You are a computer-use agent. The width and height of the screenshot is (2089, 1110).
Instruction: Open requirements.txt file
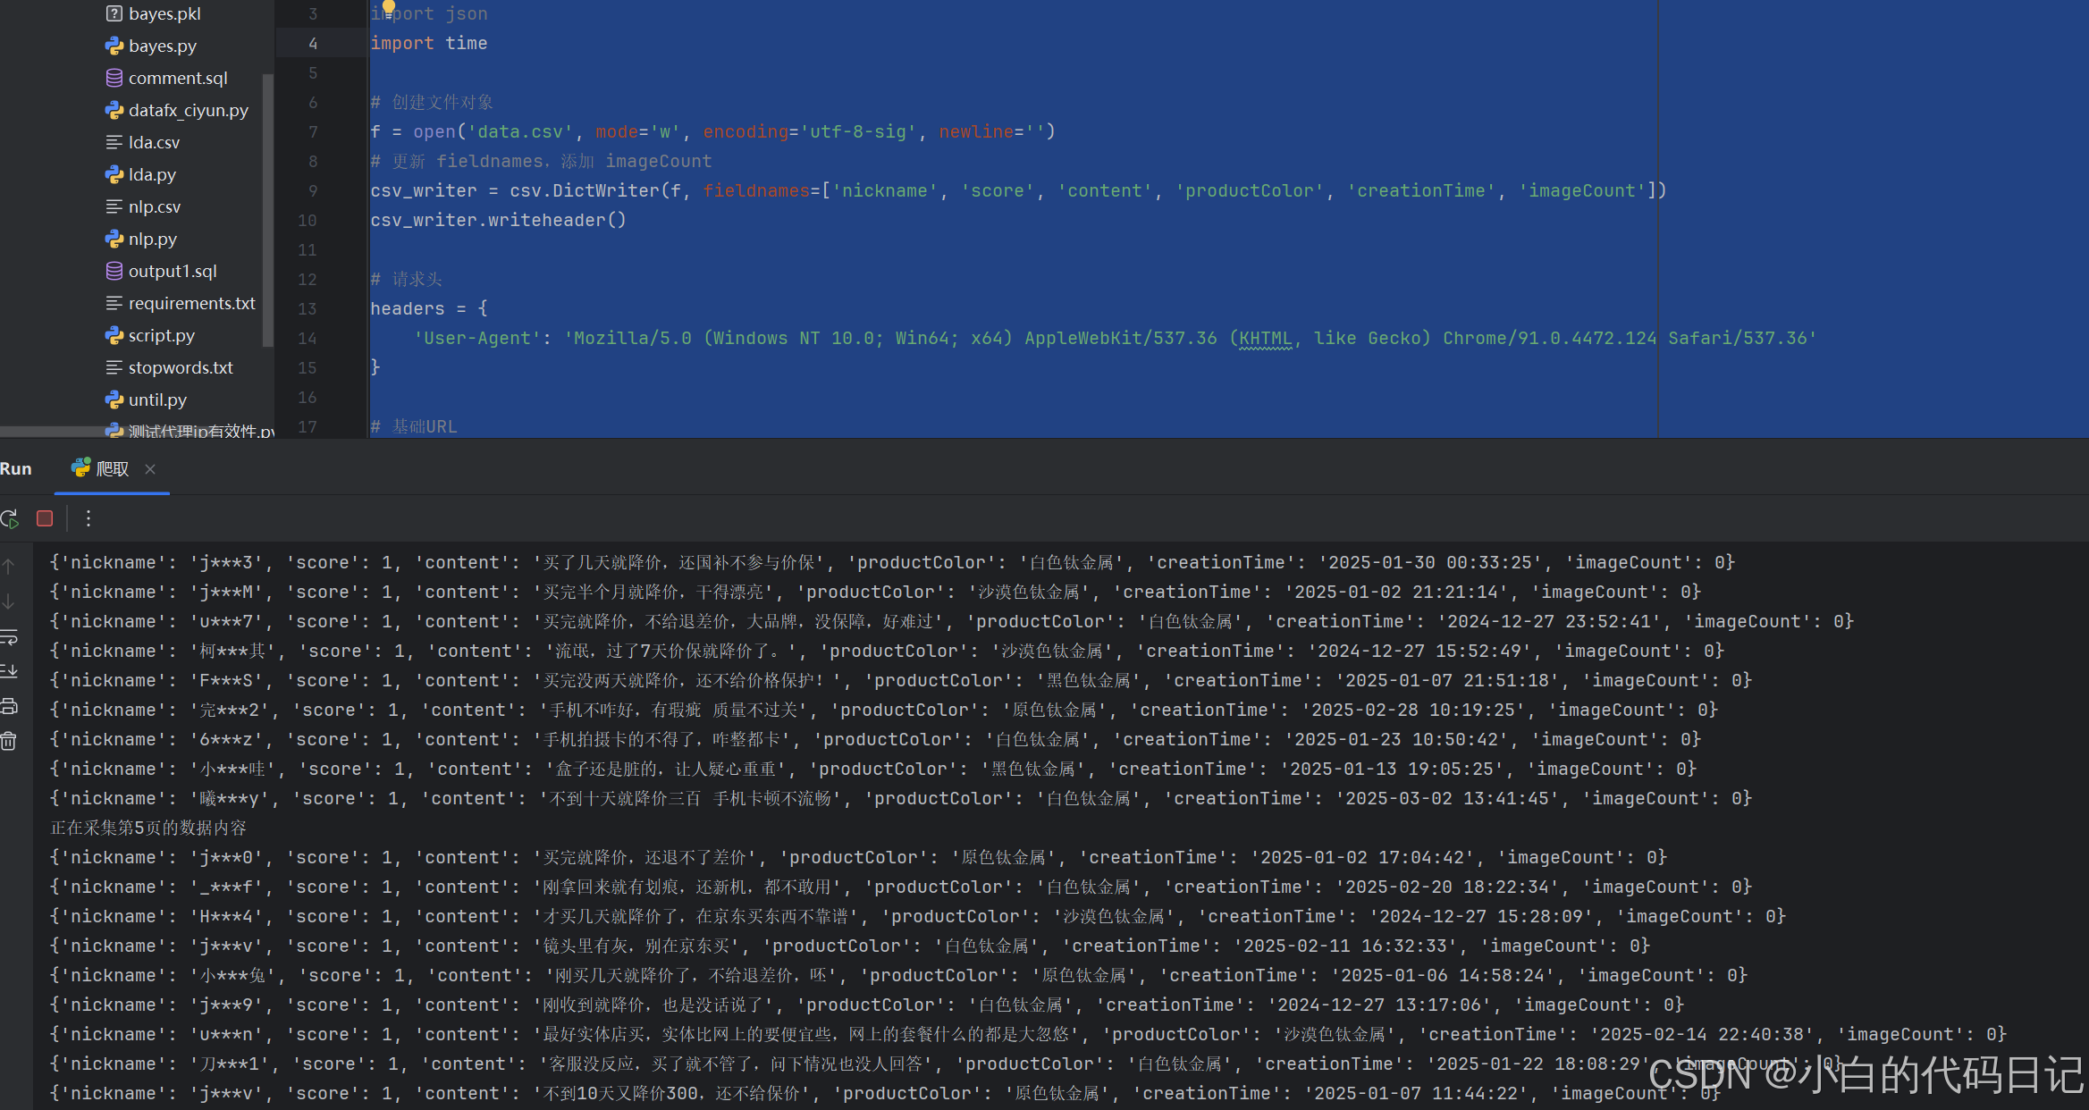(191, 303)
